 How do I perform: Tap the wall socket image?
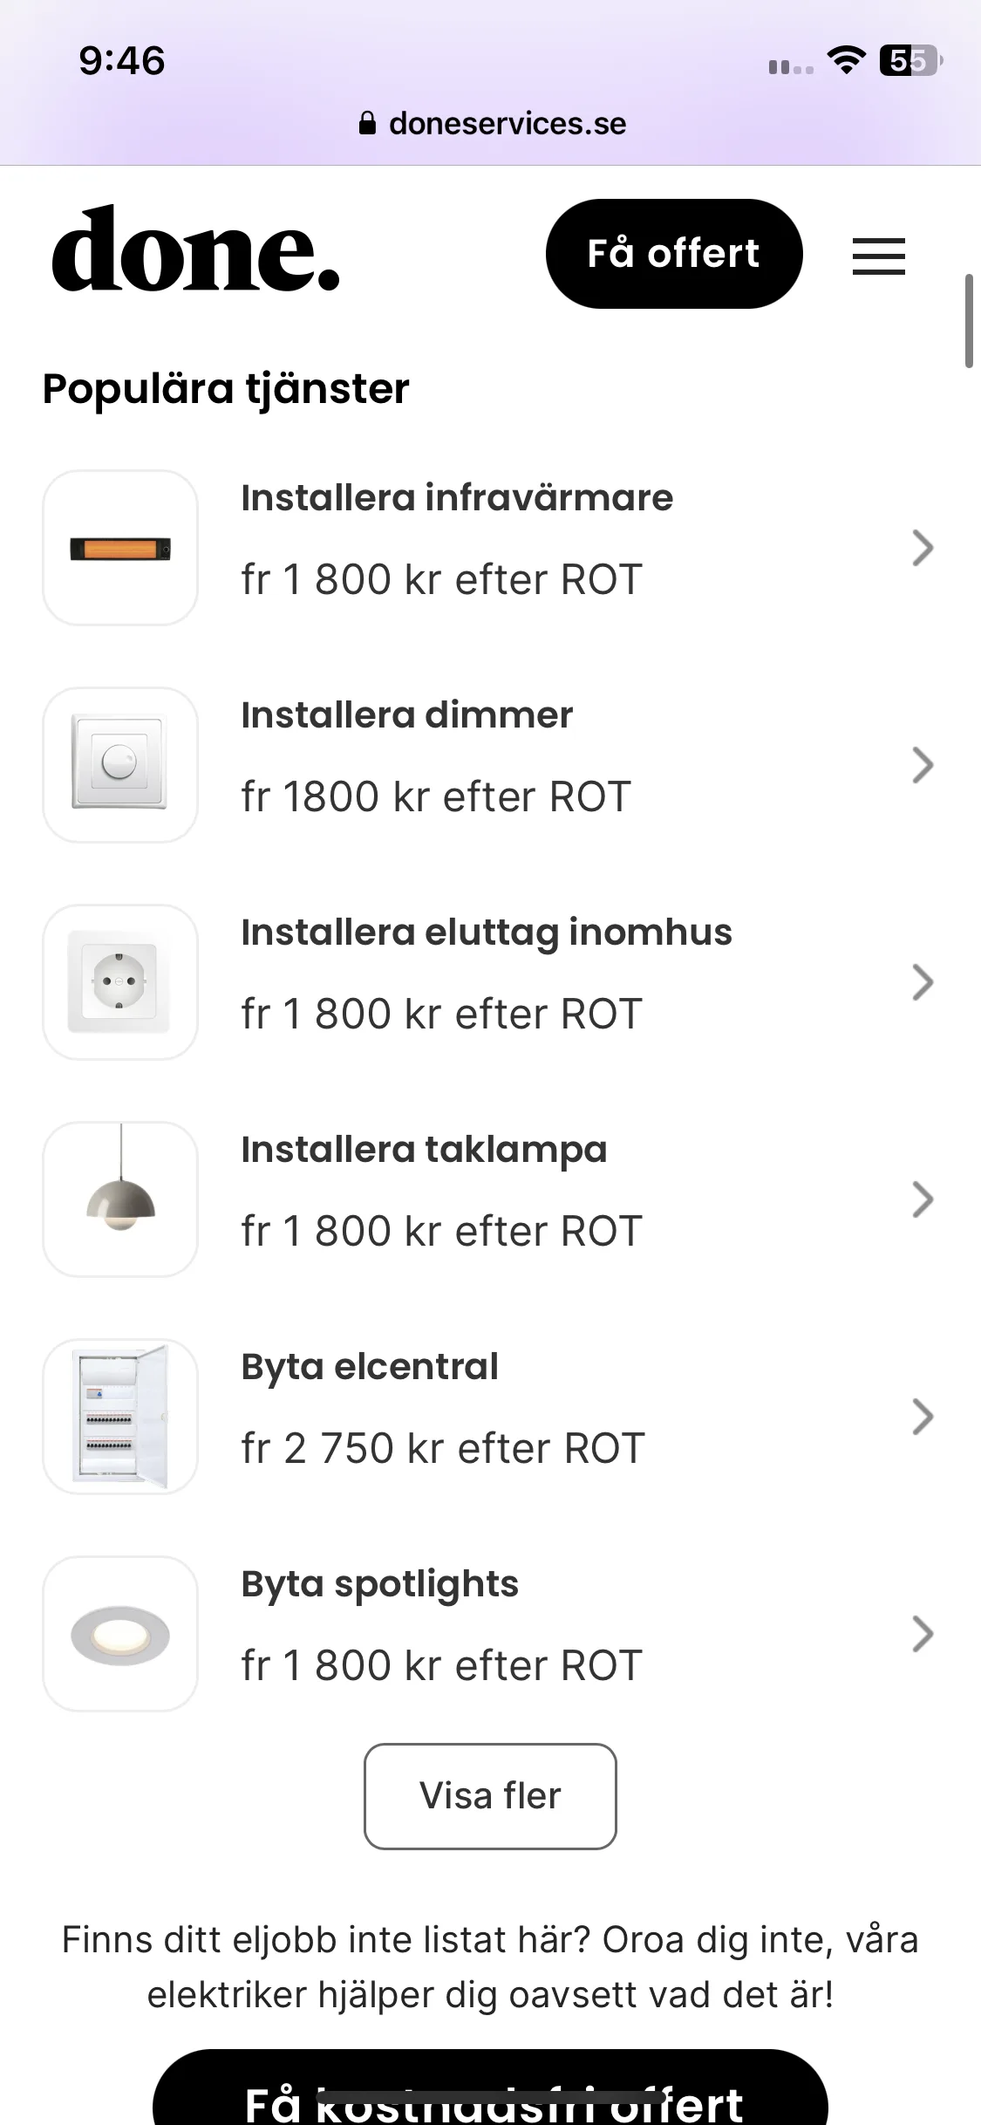[120, 982]
